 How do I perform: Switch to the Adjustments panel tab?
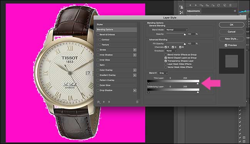pos(193,11)
